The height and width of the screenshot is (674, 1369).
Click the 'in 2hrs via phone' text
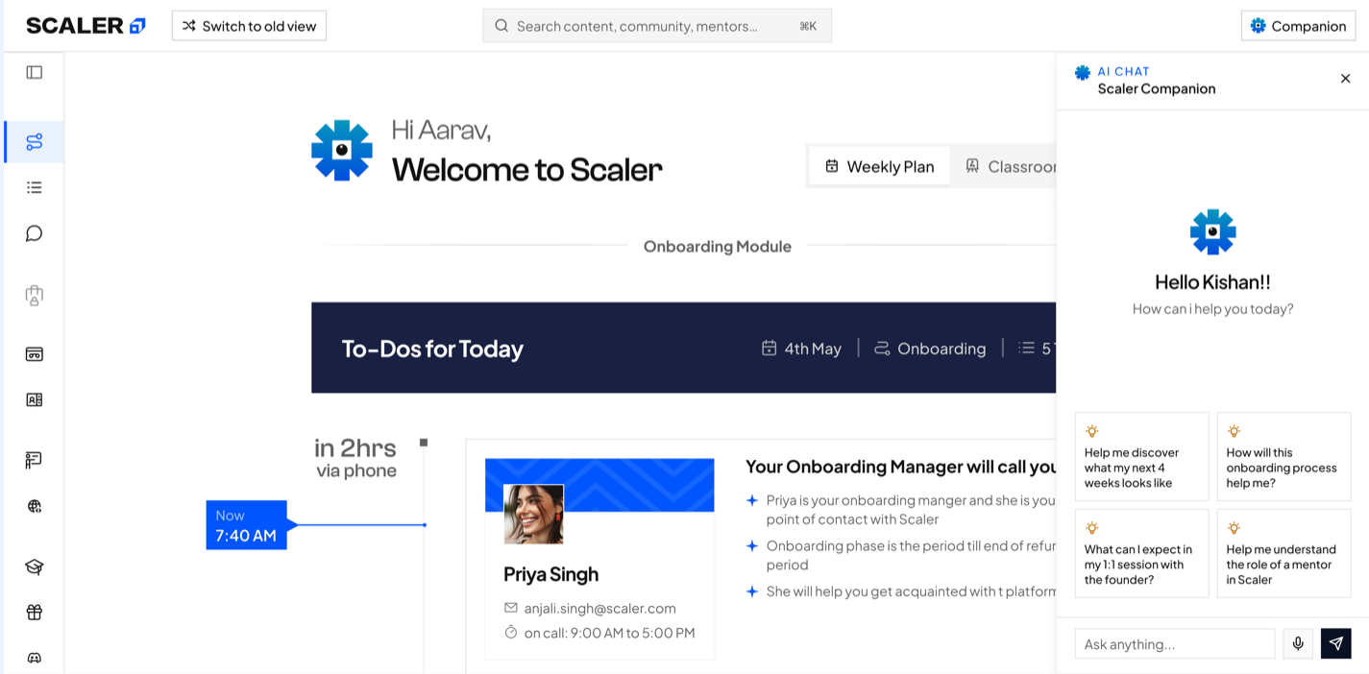(x=355, y=458)
